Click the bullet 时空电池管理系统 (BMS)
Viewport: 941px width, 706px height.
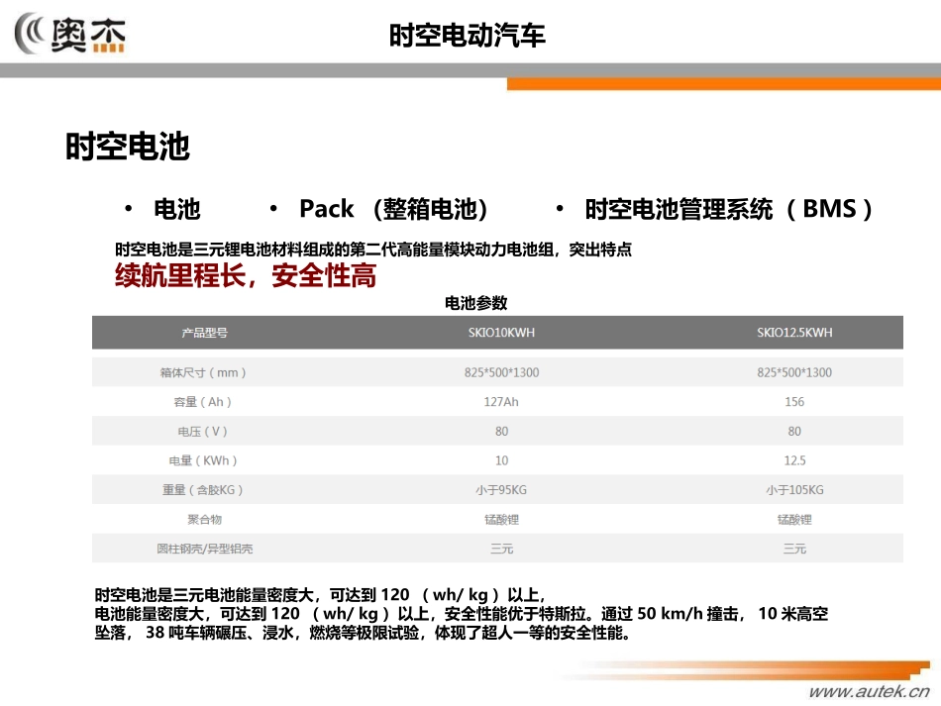click(x=729, y=209)
